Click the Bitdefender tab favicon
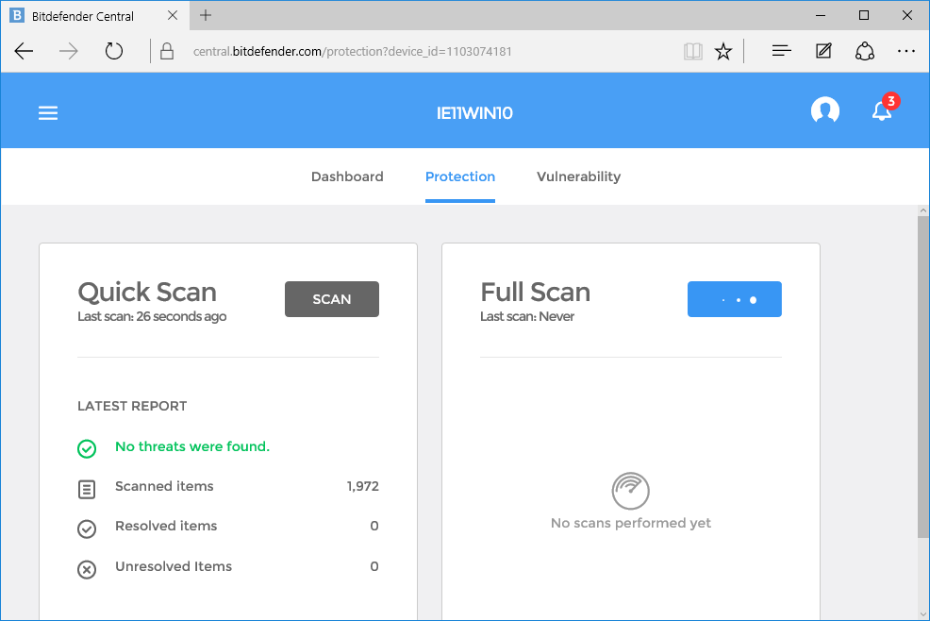 pos(17,15)
